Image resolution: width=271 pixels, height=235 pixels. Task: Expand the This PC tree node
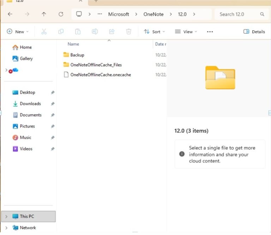click(x=6, y=216)
